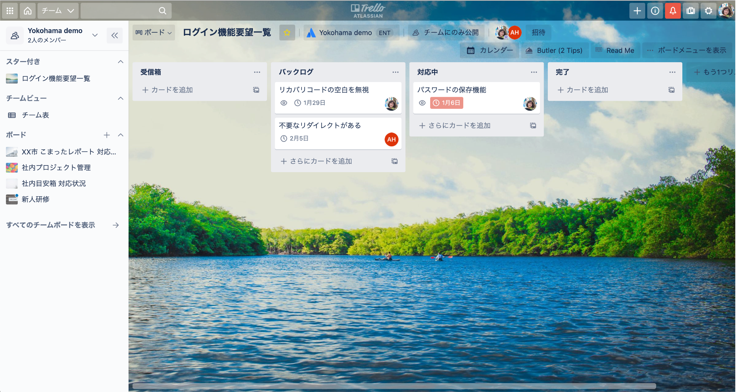
Task: Click the plus create icon in header
Action: tap(637, 11)
